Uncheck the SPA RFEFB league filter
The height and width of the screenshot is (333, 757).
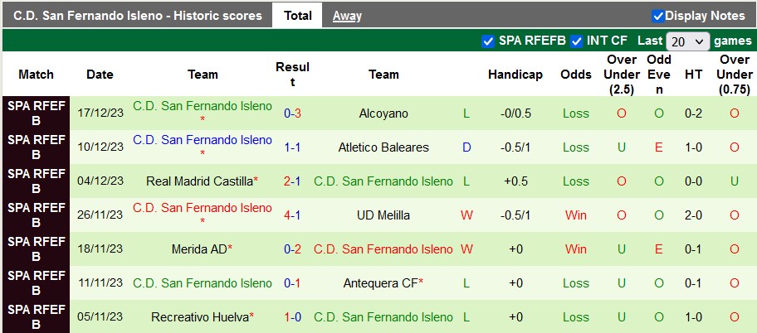click(488, 41)
